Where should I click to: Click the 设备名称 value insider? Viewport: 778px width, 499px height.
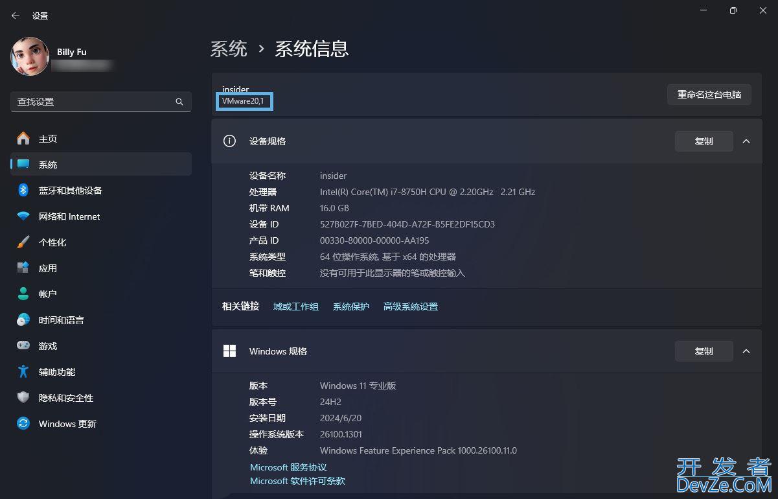(x=333, y=176)
